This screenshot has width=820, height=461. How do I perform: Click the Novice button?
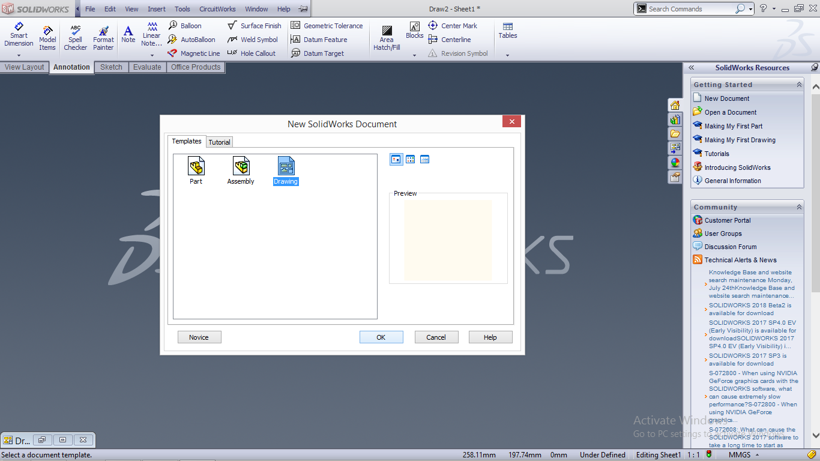(x=199, y=337)
